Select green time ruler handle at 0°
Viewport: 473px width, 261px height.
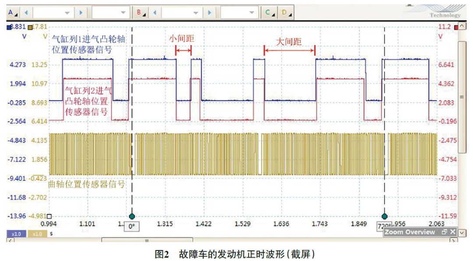pos(132,216)
